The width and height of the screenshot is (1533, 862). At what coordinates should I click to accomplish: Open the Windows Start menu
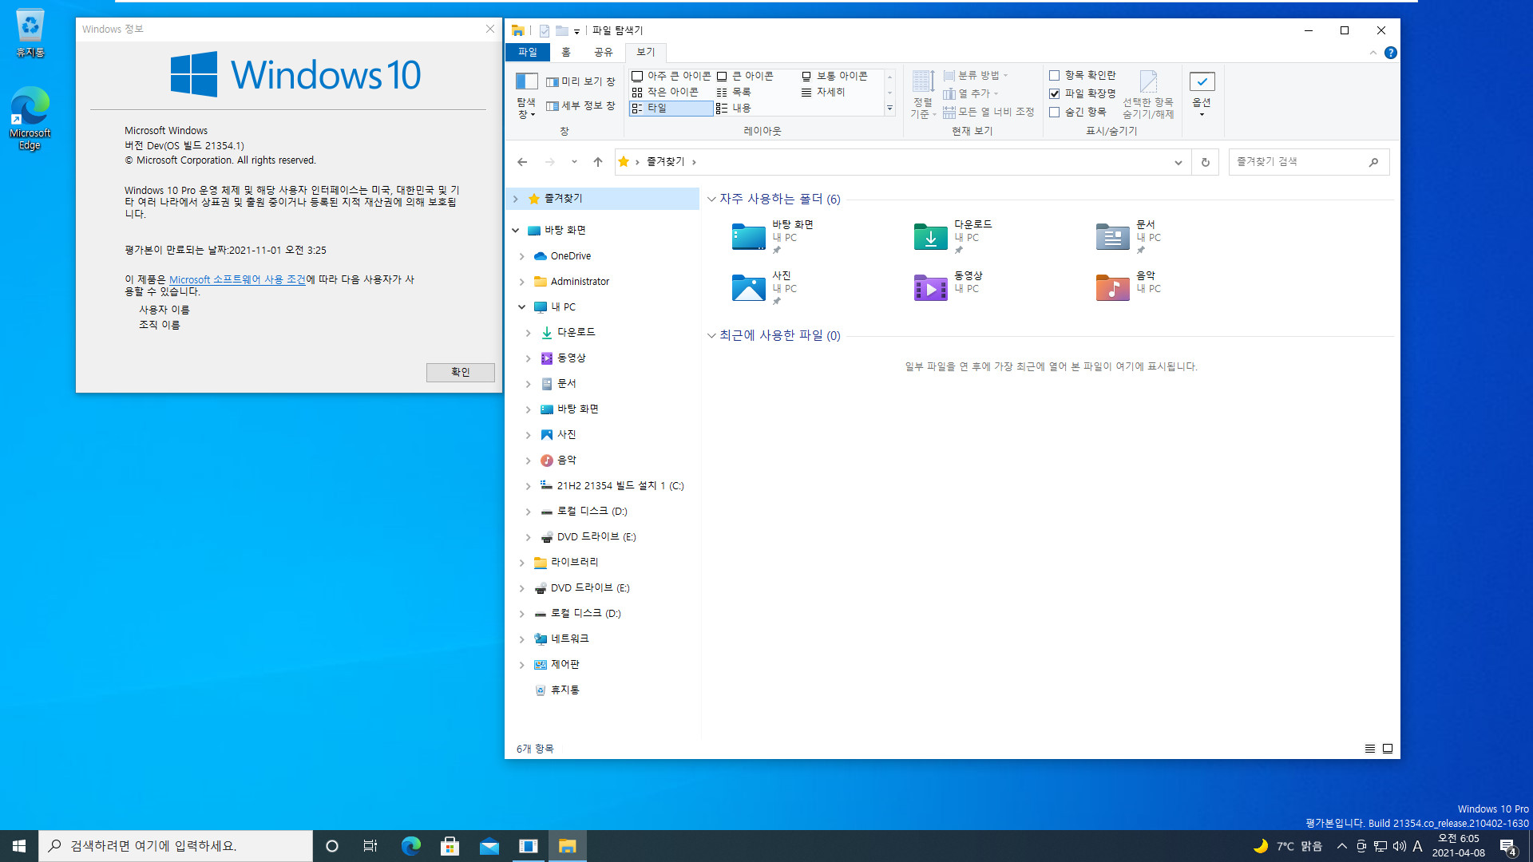19,846
